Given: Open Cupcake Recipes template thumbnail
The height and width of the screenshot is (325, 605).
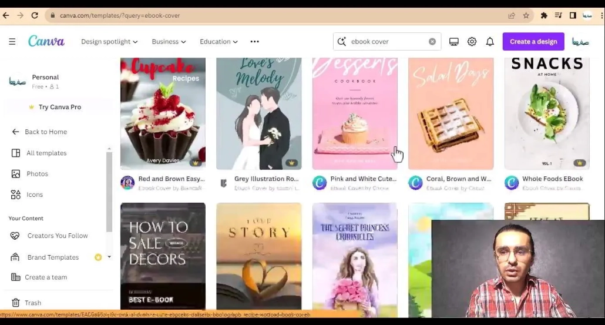Looking at the screenshot, I should click(163, 113).
